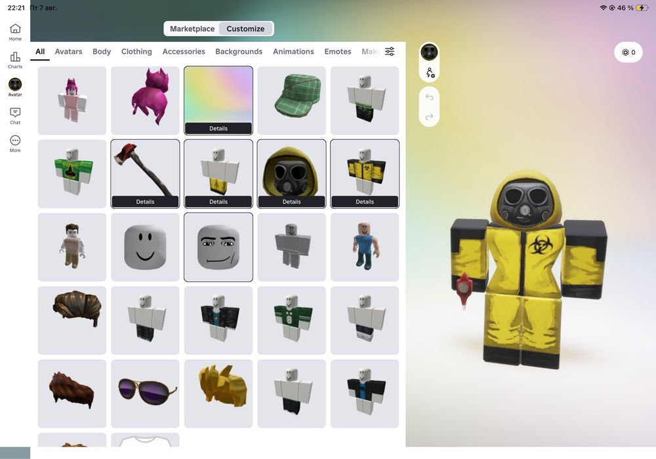Equip the purple aviator sunglasses
The width and height of the screenshot is (656, 459).
click(145, 394)
